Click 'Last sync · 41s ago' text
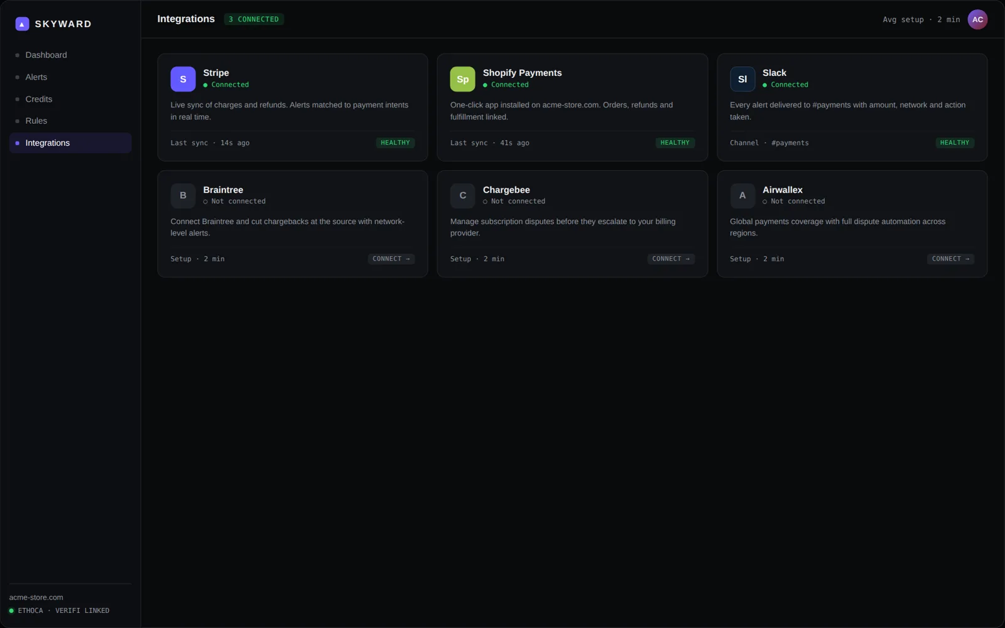 [x=489, y=143]
